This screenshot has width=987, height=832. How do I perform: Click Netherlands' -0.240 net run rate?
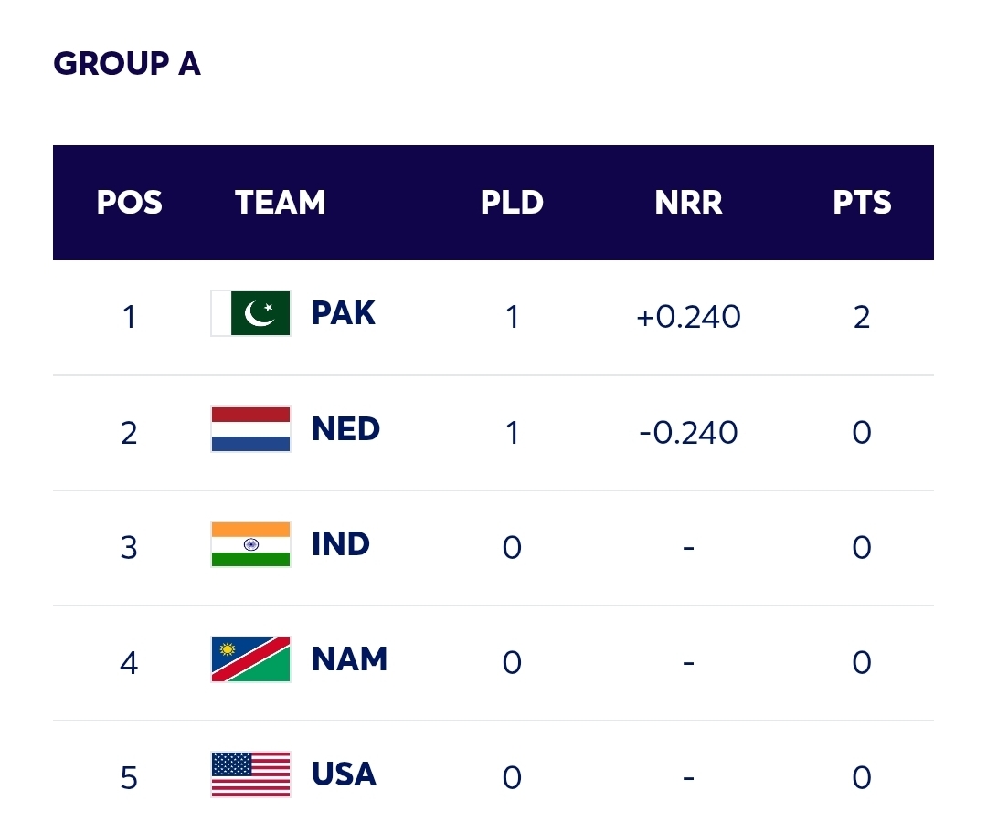(x=688, y=432)
